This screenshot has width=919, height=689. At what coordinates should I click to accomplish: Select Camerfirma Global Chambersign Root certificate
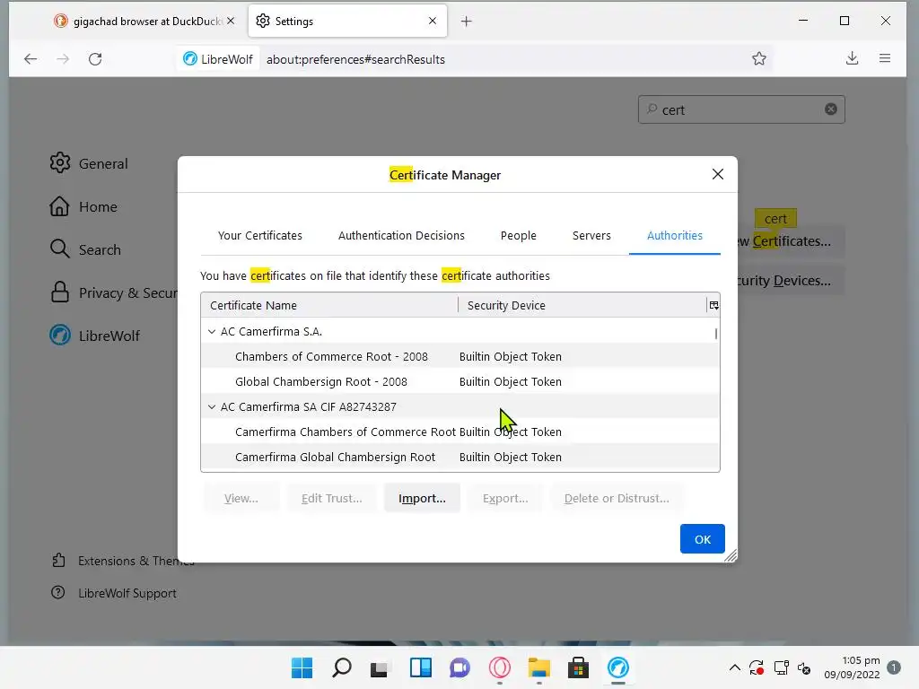tap(460, 457)
